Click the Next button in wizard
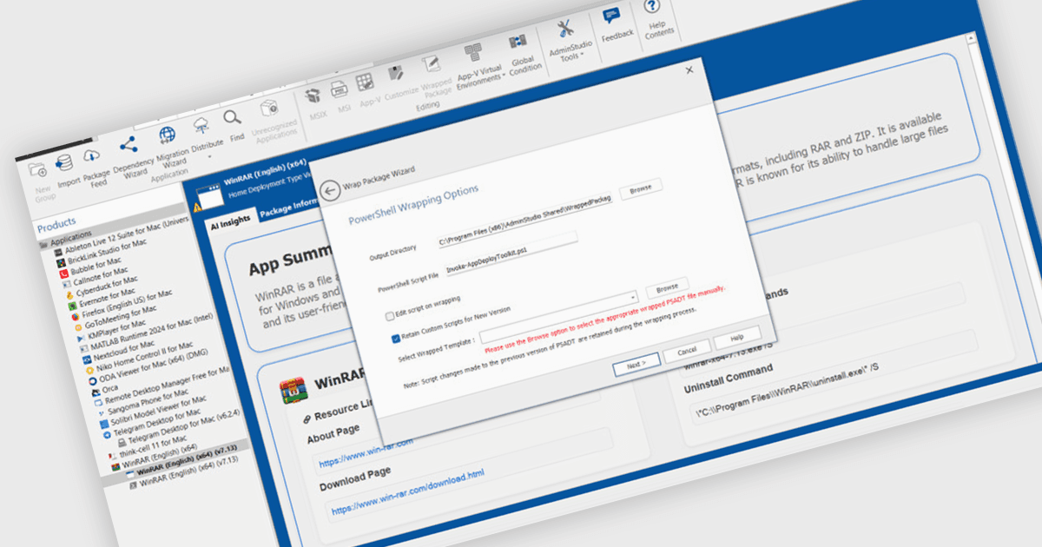The width and height of the screenshot is (1042, 547). point(636,366)
